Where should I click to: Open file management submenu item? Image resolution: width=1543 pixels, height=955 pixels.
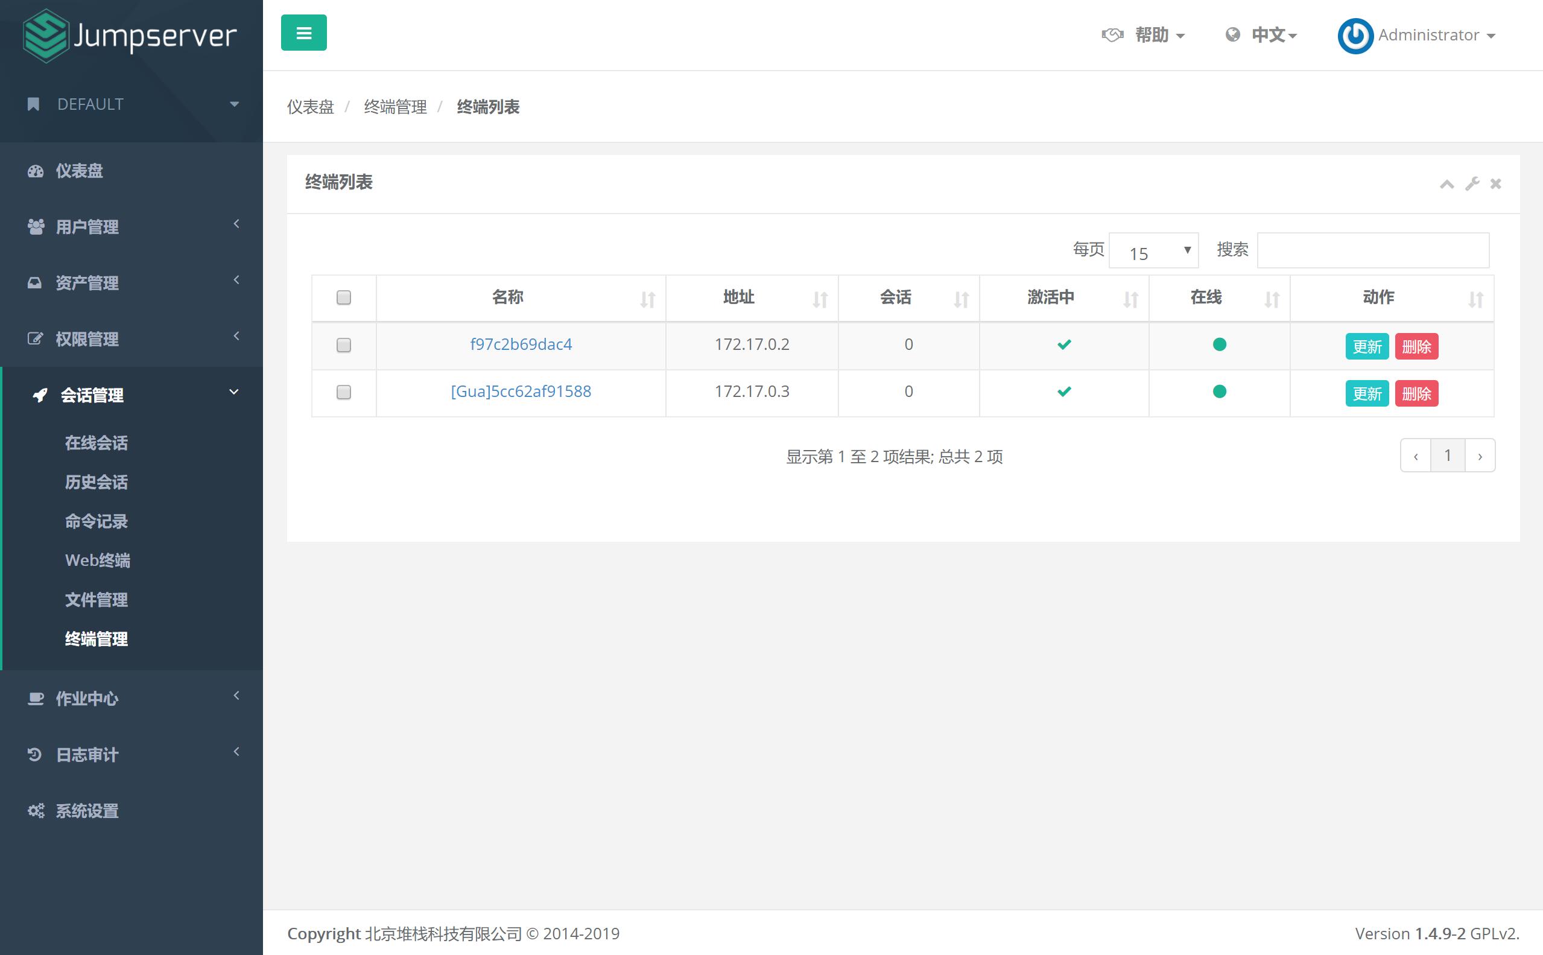pyautogui.click(x=97, y=600)
